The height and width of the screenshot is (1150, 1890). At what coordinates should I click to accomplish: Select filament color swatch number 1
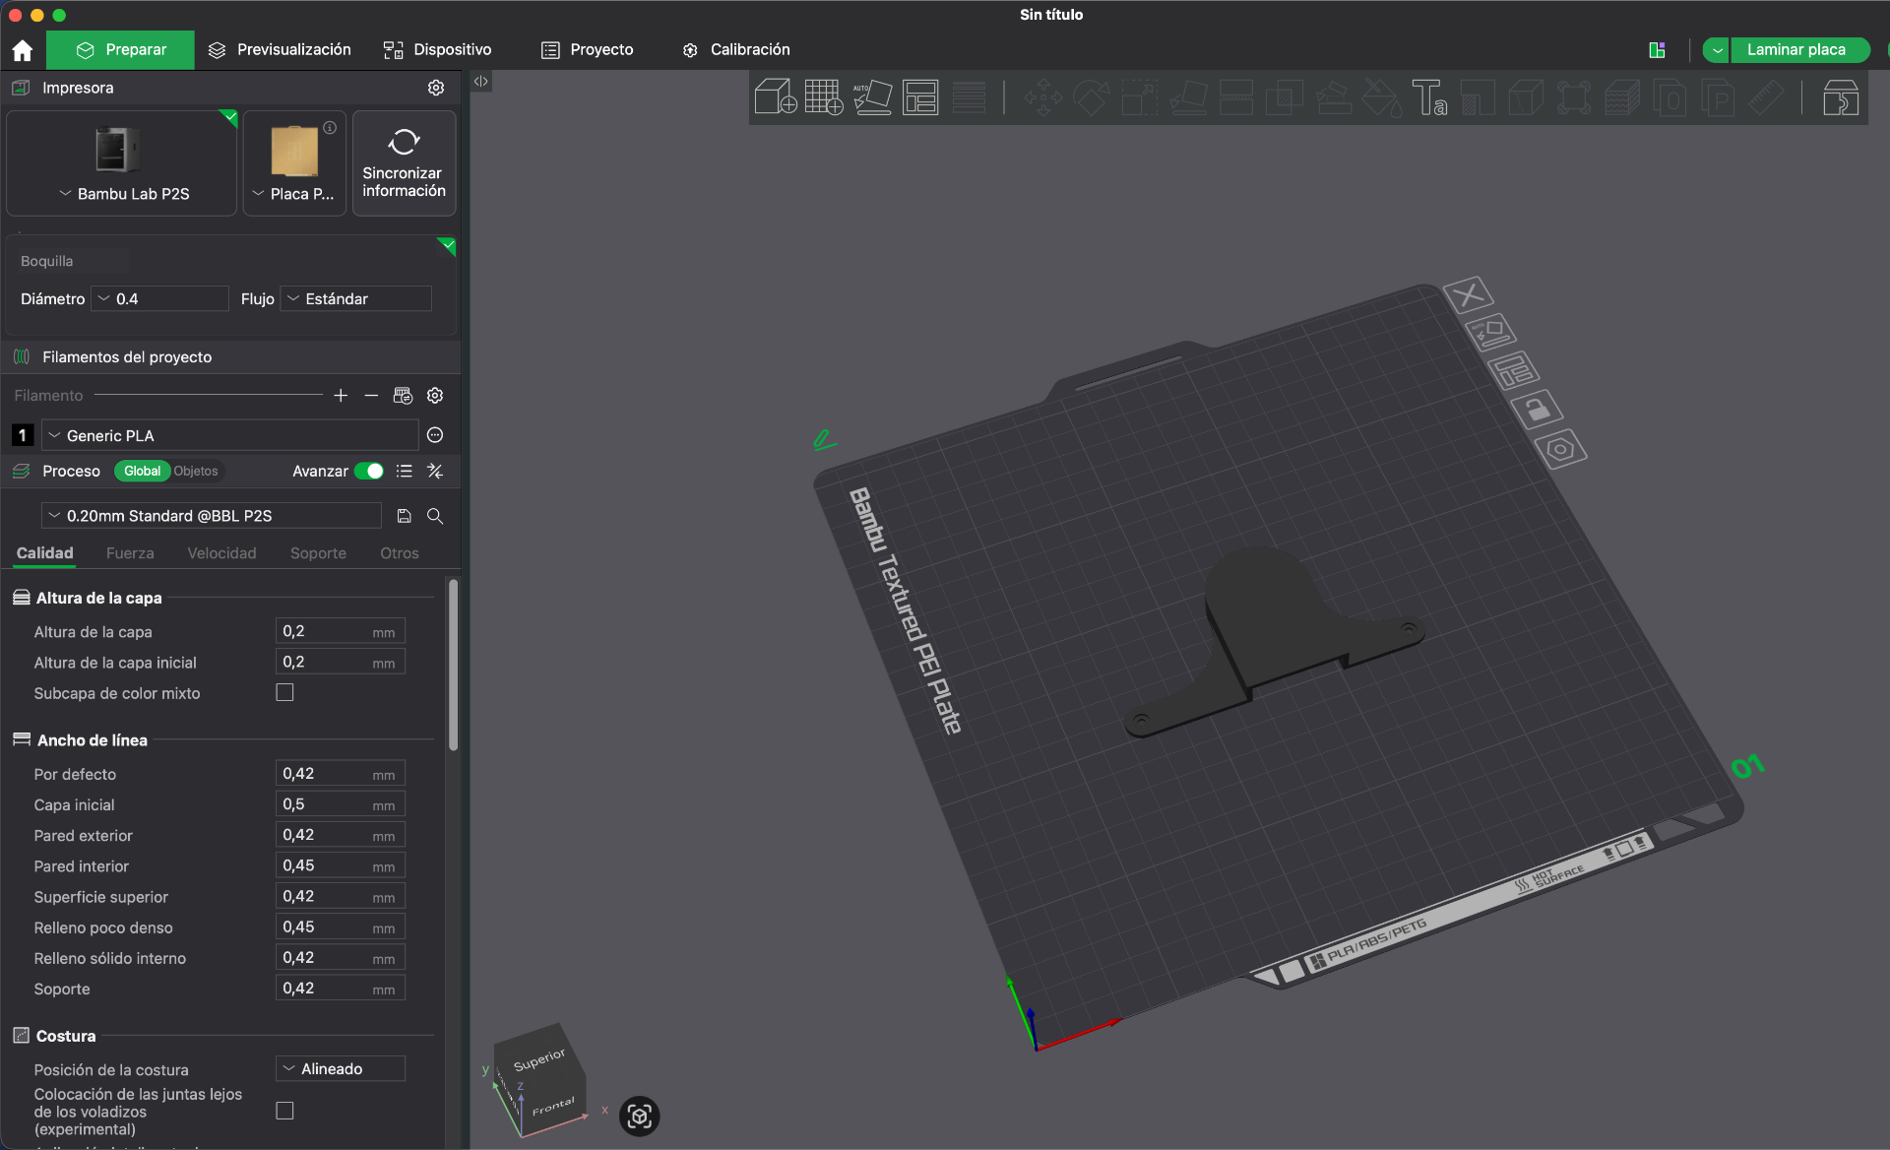pos(23,435)
